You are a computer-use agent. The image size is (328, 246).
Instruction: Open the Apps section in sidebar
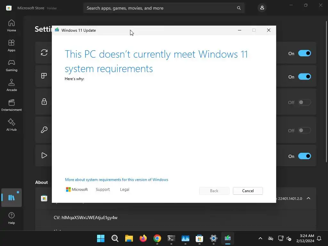12,45
